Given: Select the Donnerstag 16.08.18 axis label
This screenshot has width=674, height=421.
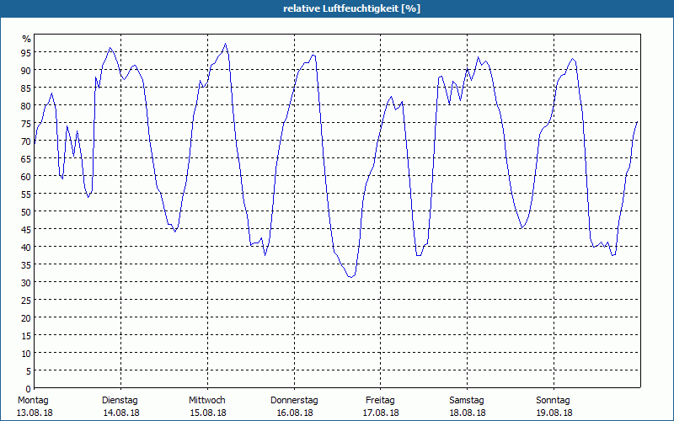Looking at the screenshot, I should (x=294, y=407).
